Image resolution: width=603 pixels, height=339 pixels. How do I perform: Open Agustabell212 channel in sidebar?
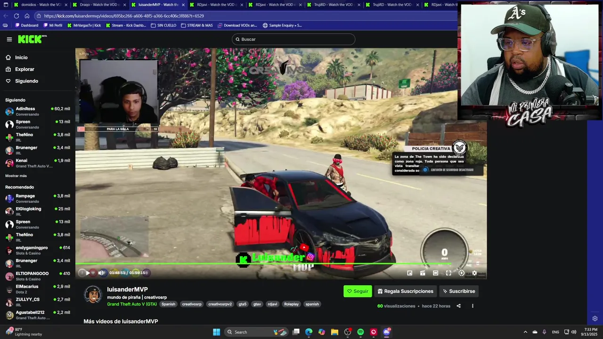click(x=37, y=315)
